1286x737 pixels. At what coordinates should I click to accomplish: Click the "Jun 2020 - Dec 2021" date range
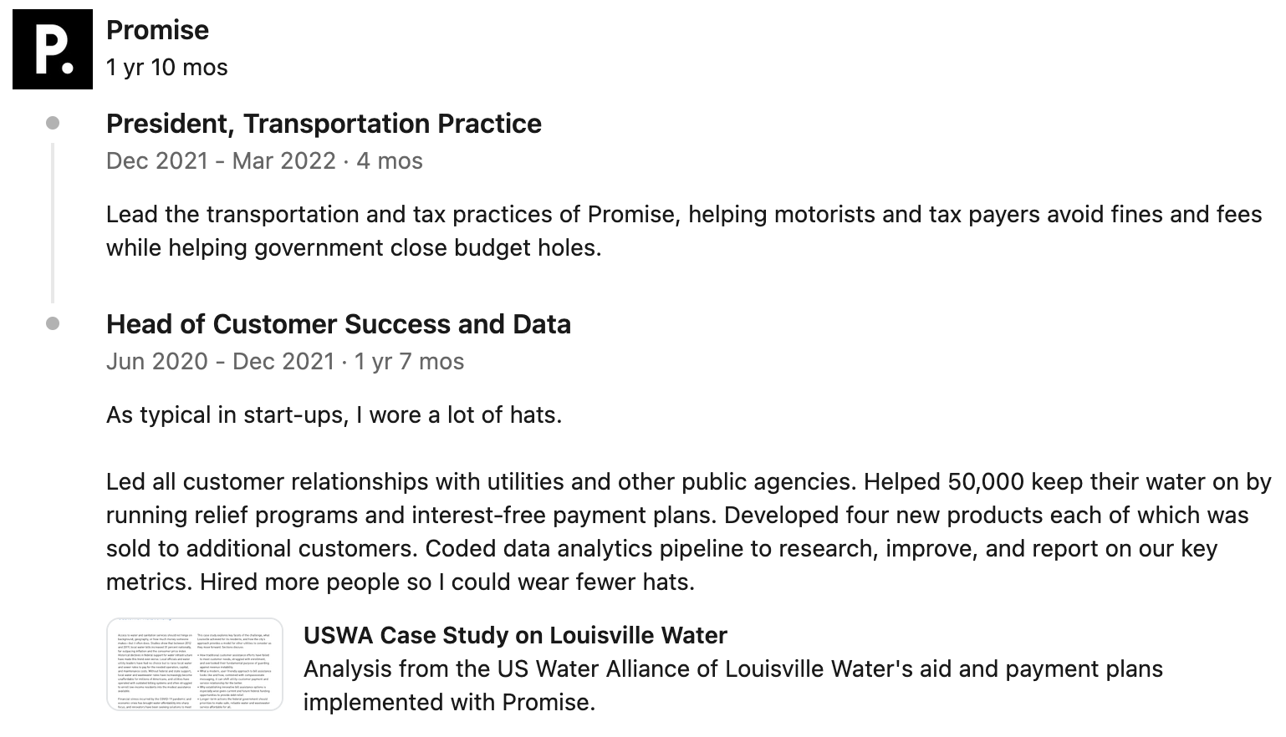coord(221,362)
